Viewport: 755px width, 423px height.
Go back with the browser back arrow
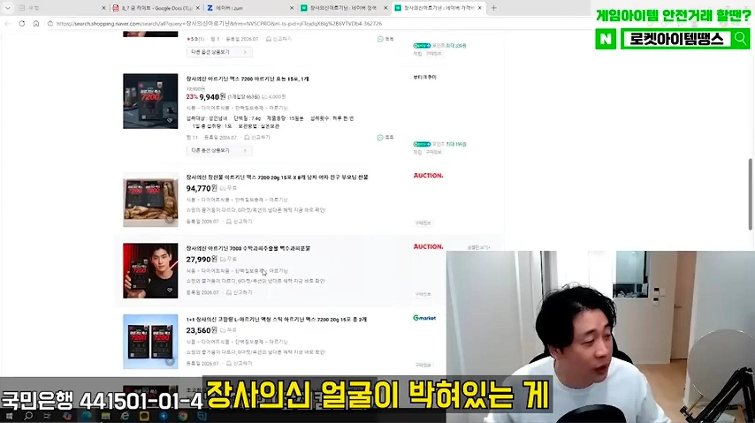point(8,24)
